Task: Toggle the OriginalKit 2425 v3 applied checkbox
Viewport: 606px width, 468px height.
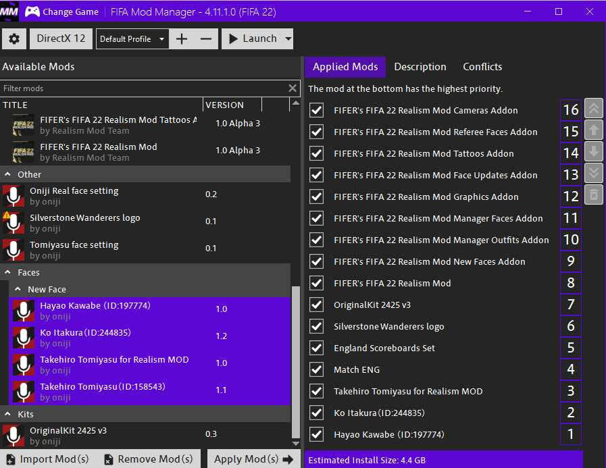Action: (x=317, y=305)
